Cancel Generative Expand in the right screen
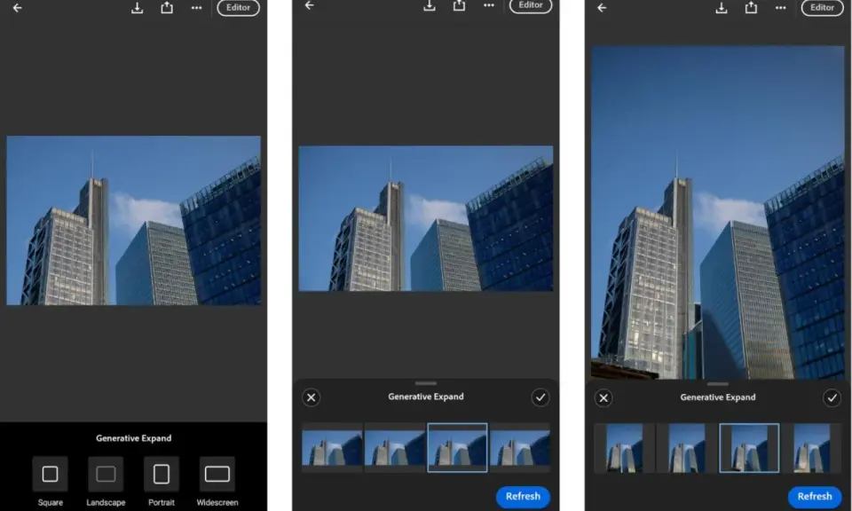The image size is (852, 511). pos(603,398)
